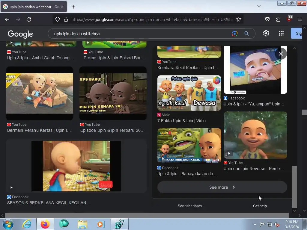
Task: Open Bahaya Menjadi Kecil frog thumbnail
Action: coord(189,145)
